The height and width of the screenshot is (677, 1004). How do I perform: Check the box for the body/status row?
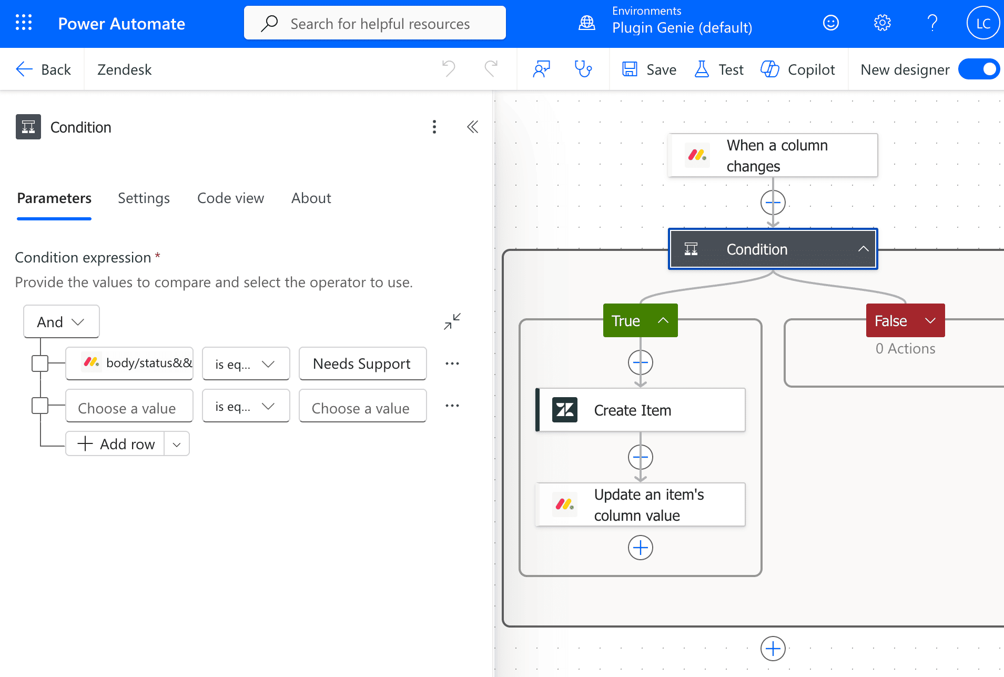point(40,363)
